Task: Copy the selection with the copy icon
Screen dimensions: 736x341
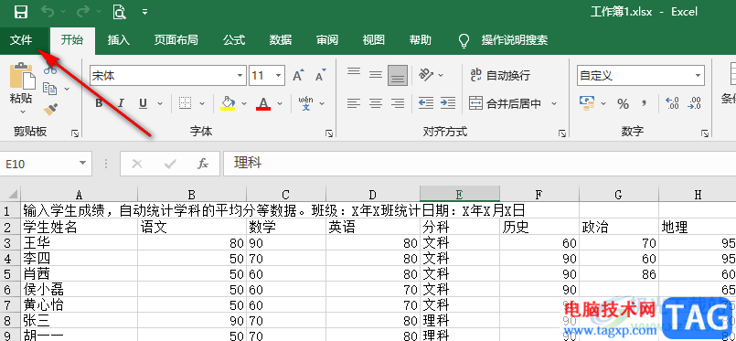Action: click(49, 88)
